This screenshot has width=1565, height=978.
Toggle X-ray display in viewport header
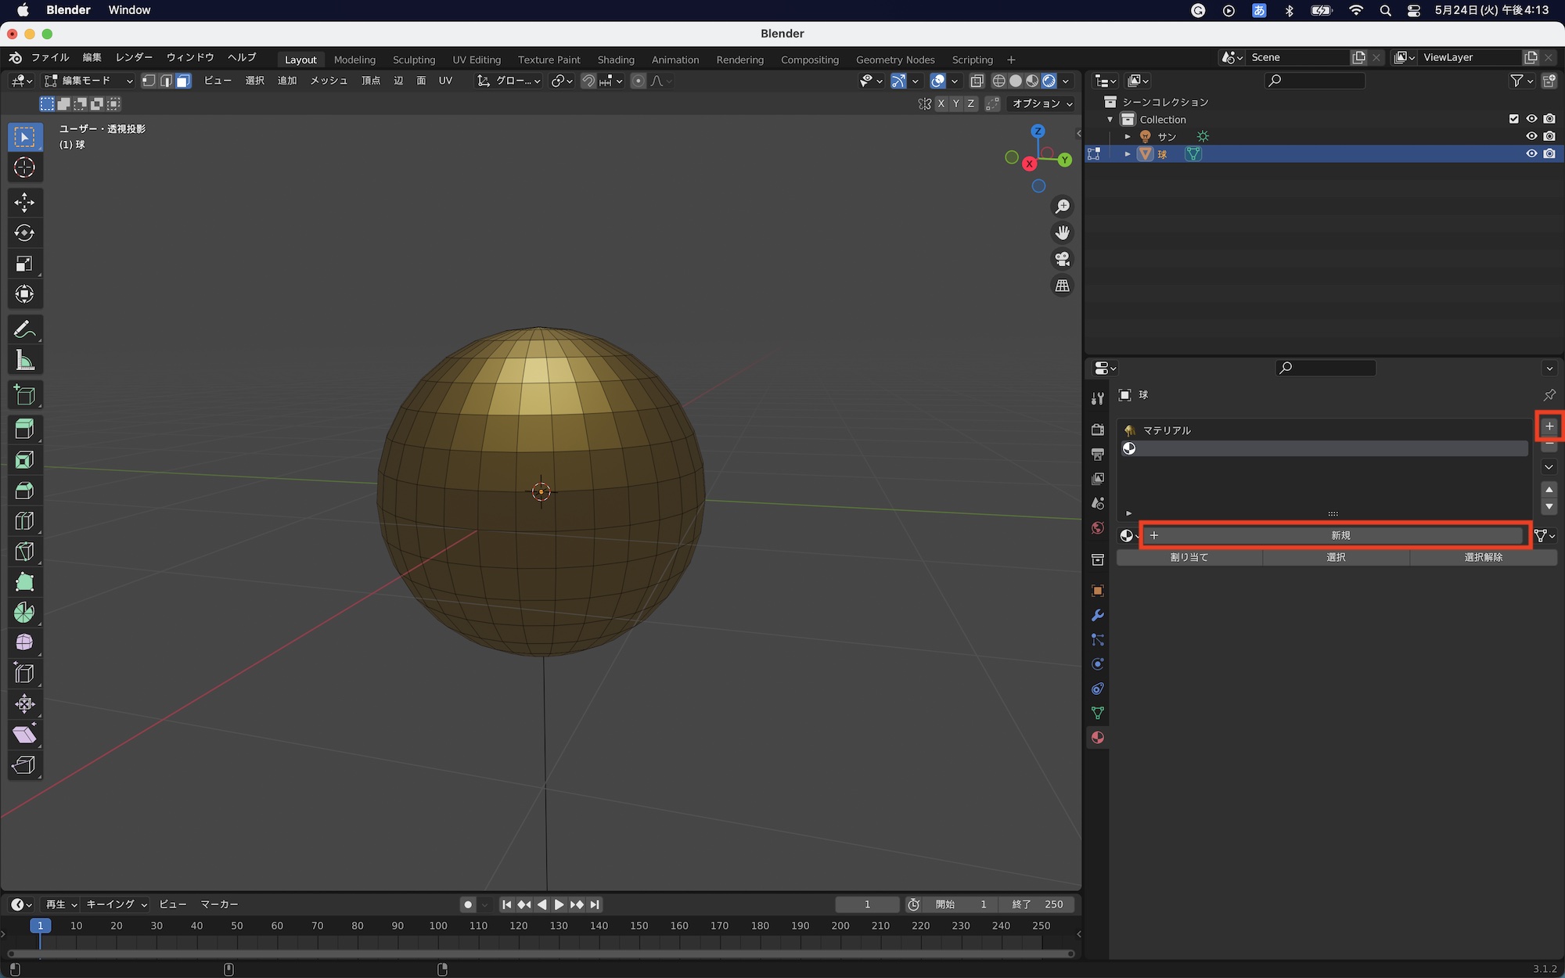coord(977,81)
